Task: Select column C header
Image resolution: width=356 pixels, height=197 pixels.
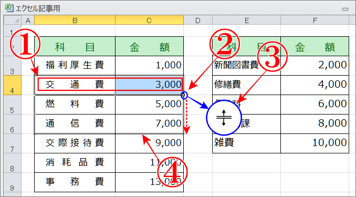Action: [x=149, y=20]
